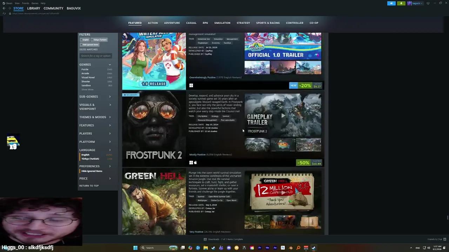Remove the Hide ignored items filter chip

(x=90, y=44)
